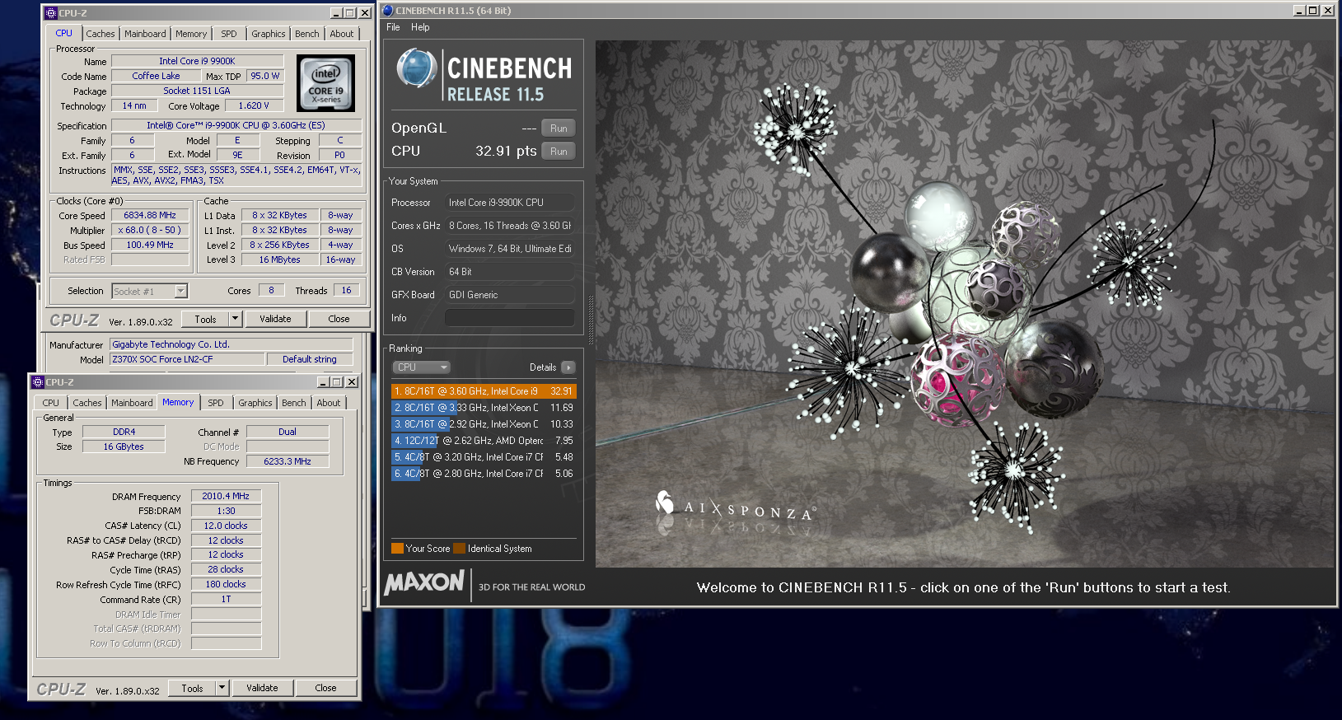Switch to Mainboard tab in top CPU-Z
The image size is (1342, 720).
145,34
